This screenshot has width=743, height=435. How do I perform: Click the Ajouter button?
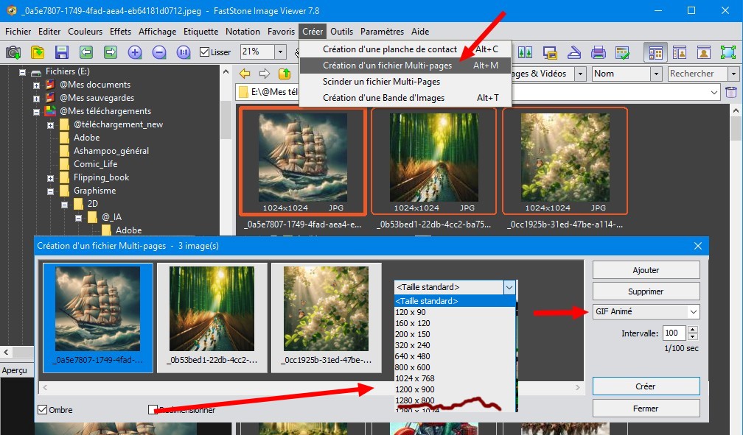[x=646, y=270]
